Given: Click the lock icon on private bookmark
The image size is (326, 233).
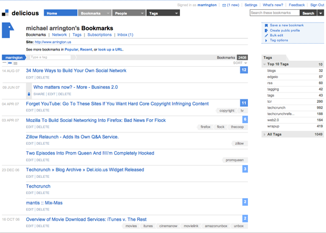Looking at the screenshot, I should (x=29, y=94).
